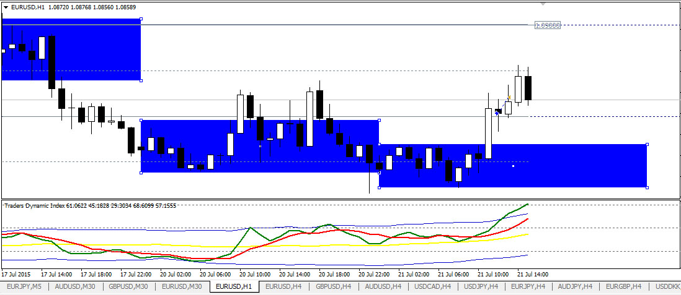Screen dimensions: 681x295
Task: Select the EURJPY,H4 chart tab
Action: click(528, 287)
